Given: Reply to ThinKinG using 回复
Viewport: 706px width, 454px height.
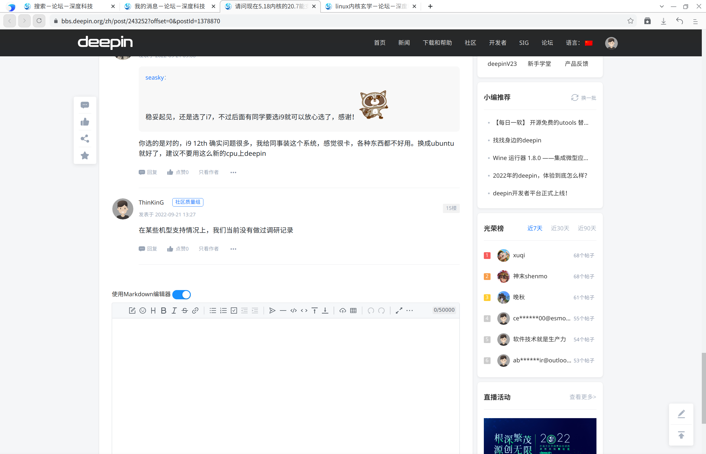Looking at the screenshot, I should (148, 249).
